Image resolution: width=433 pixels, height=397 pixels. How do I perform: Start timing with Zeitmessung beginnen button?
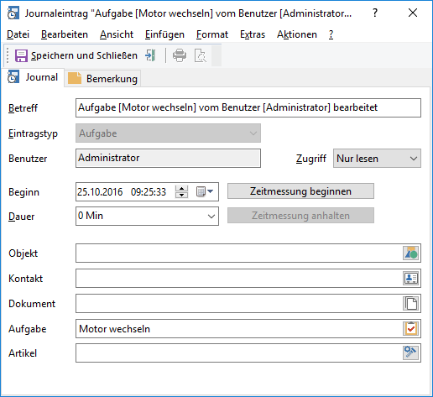click(x=300, y=191)
